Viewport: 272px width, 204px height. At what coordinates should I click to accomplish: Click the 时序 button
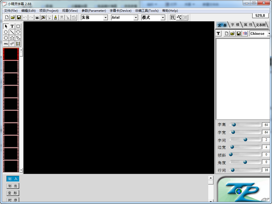pos(13,200)
